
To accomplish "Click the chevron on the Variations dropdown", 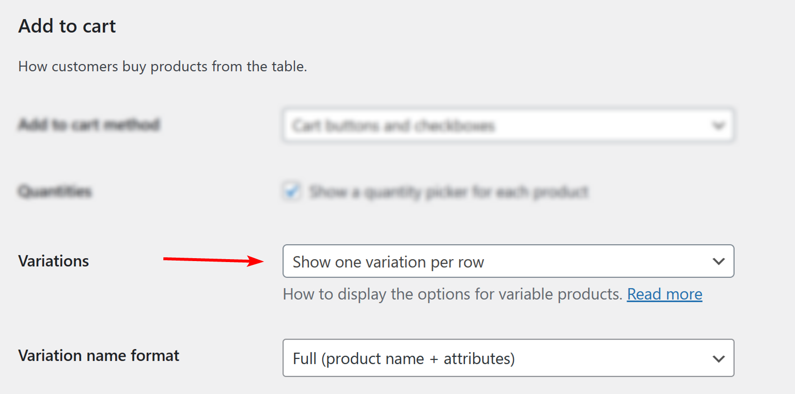I will [719, 262].
